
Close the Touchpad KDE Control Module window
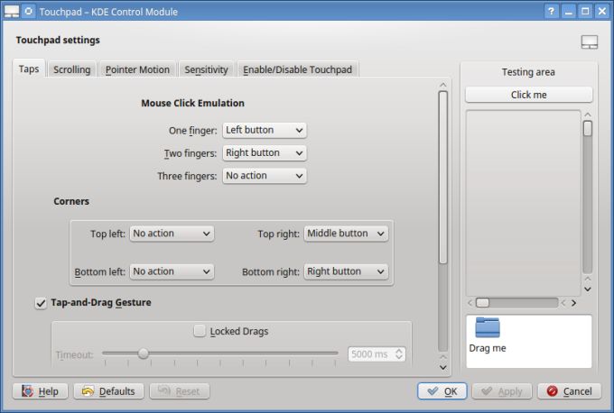[x=602, y=12]
